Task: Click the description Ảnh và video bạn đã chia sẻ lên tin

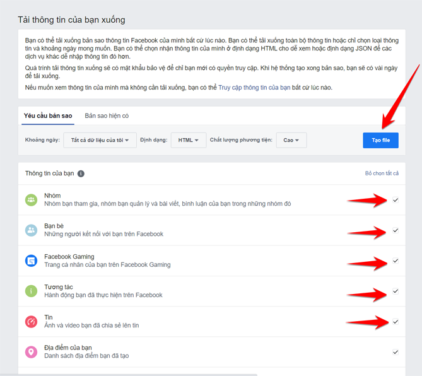Action: (x=91, y=326)
